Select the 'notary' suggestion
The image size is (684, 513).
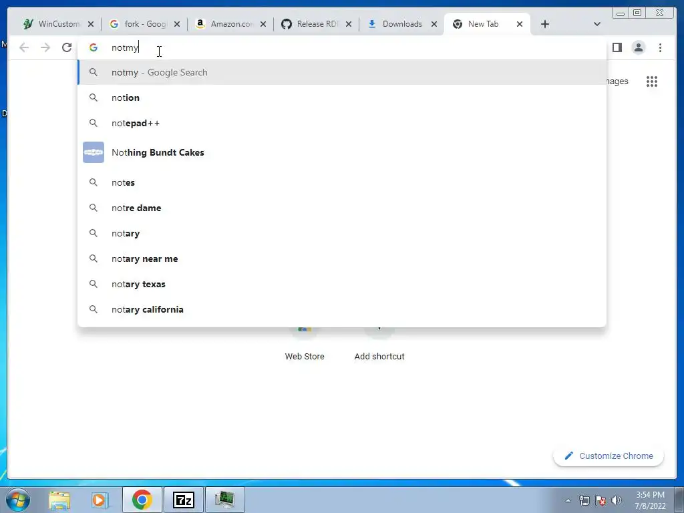[x=343, y=233]
